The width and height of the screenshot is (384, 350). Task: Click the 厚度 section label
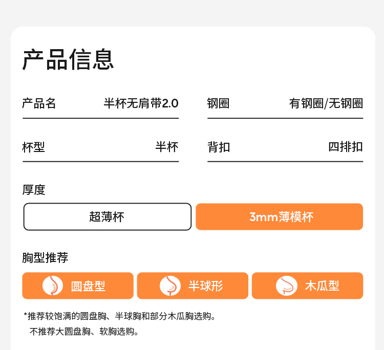(34, 190)
